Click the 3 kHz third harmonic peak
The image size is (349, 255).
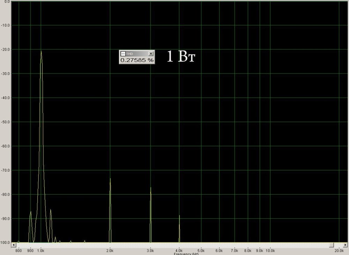point(151,188)
